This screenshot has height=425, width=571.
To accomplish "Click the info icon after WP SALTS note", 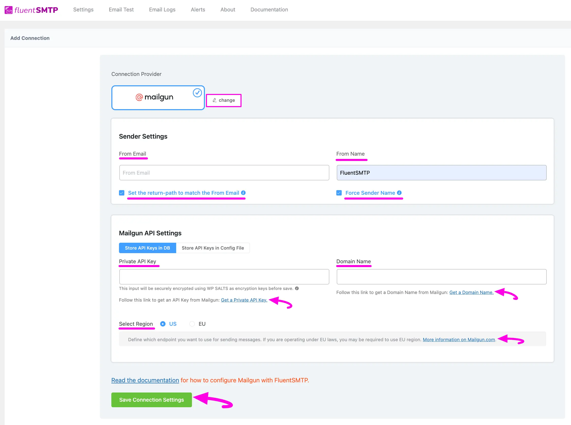I will coord(297,288).
